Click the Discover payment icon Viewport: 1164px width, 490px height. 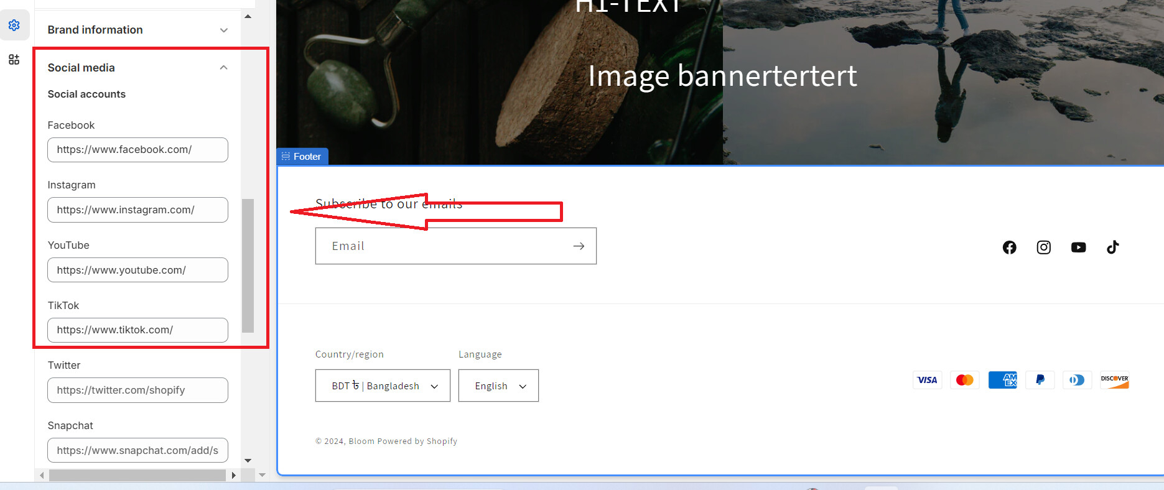click(x=1114, y=380)
